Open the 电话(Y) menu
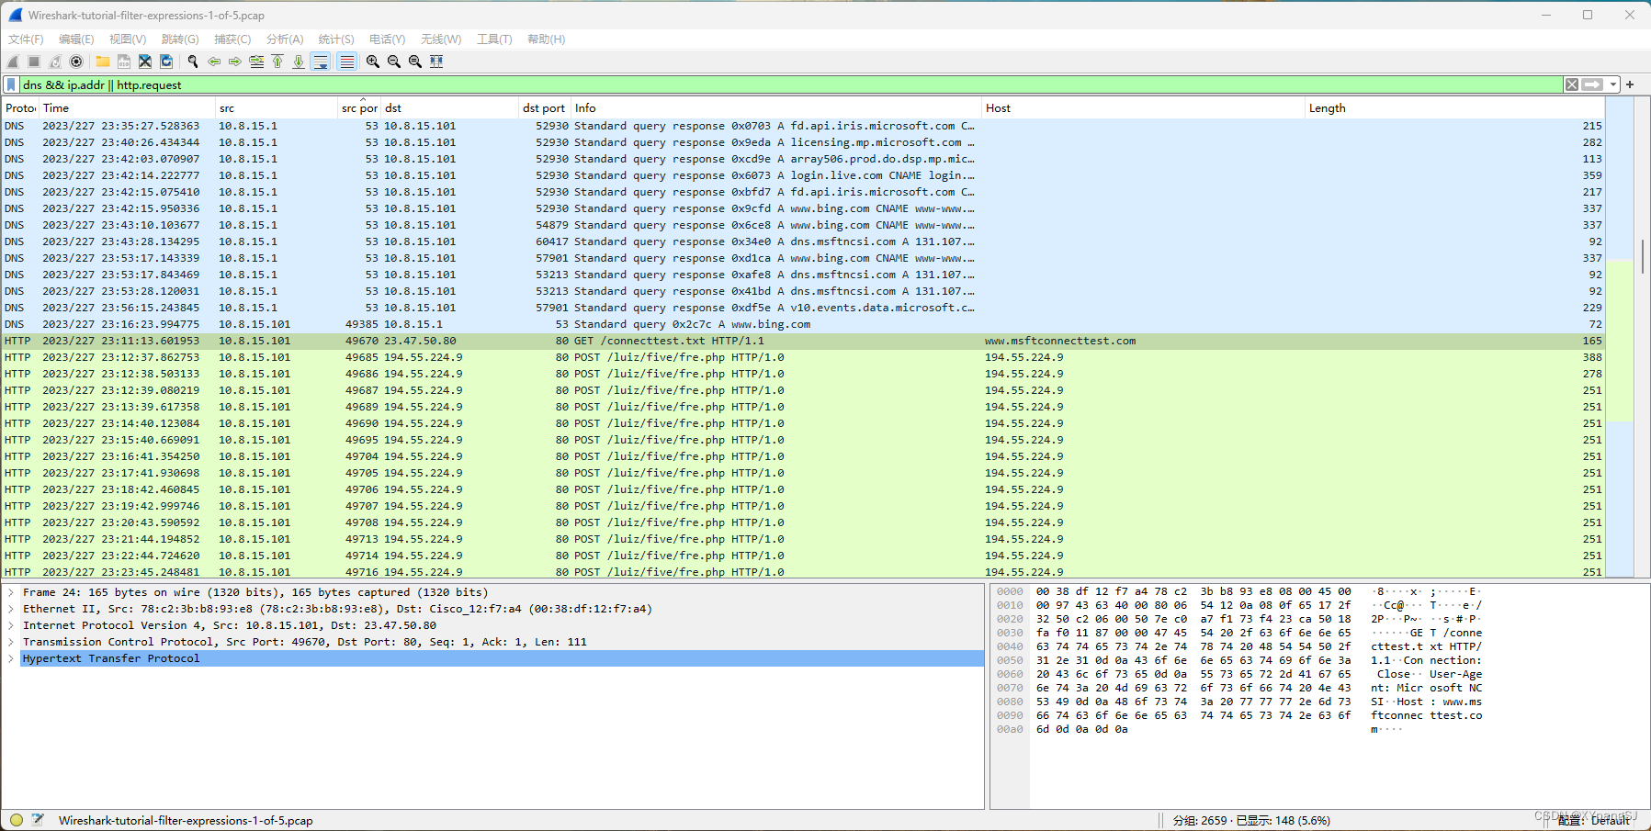 tap(387, 39)
